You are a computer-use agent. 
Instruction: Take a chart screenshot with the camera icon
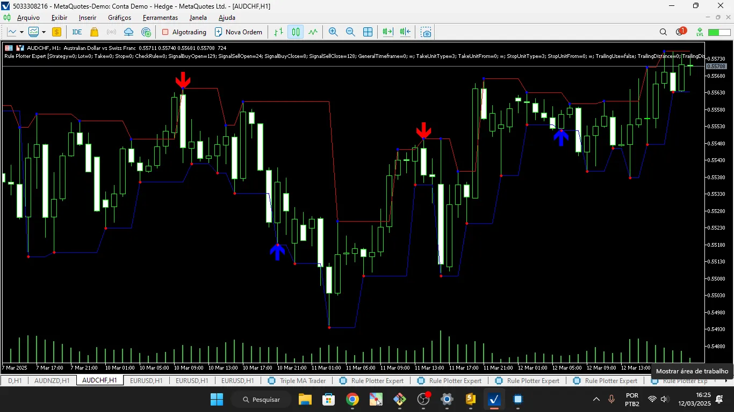click(426, 32)
